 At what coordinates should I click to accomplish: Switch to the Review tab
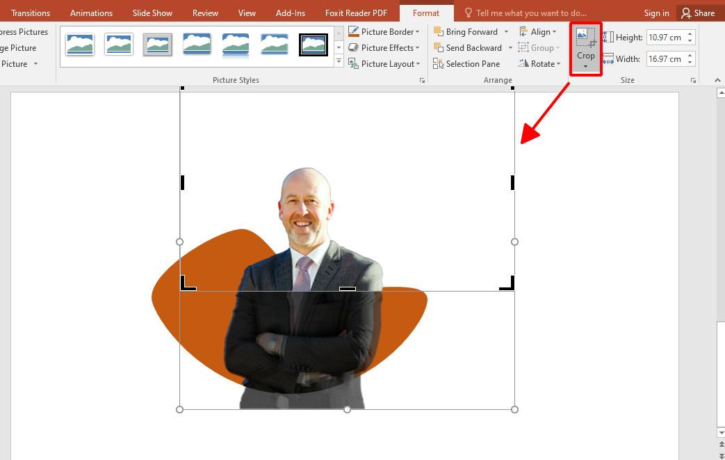tap(205, 12)
